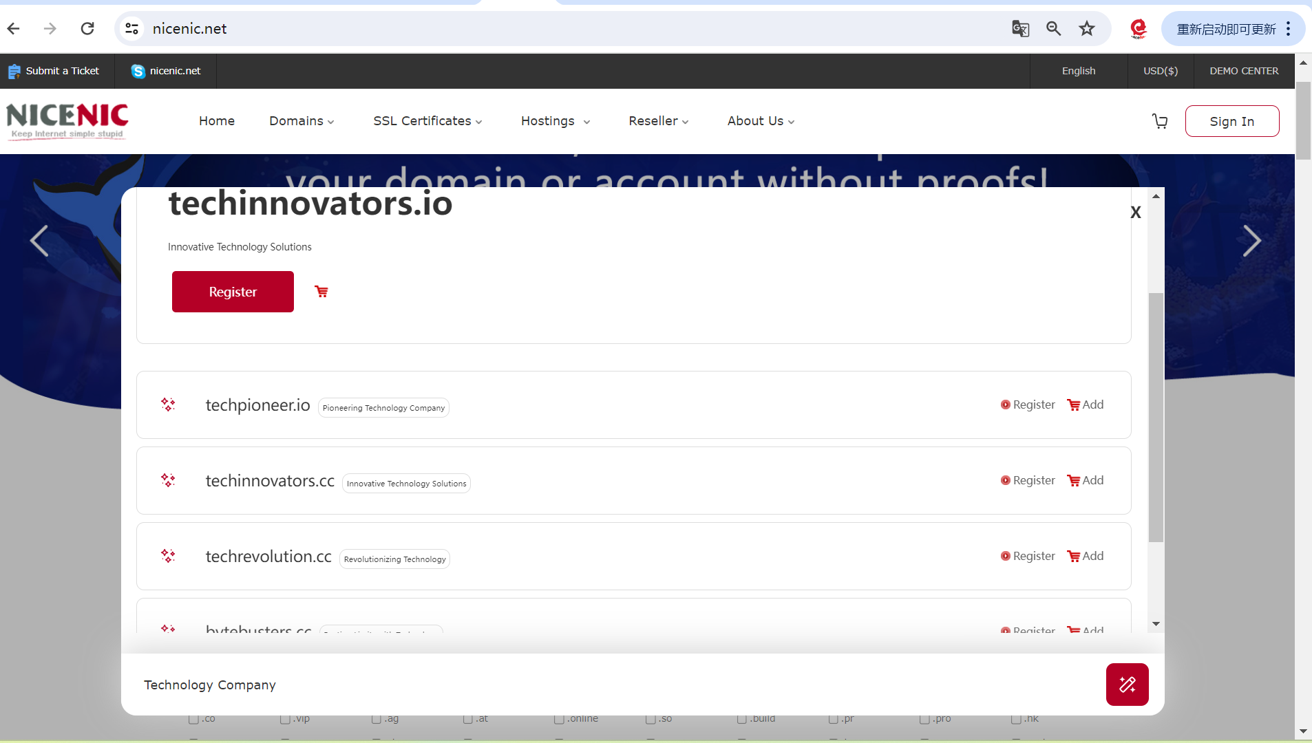Image resolution: width=1312 pixels, height=743 pixels.
Task: Click the Revolutionizing Technology tag
Action: (x=394, y=559)
